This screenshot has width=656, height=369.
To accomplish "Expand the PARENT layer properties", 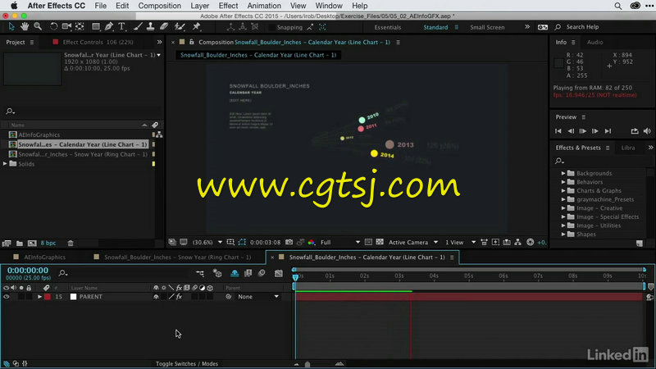I will 39,297.
